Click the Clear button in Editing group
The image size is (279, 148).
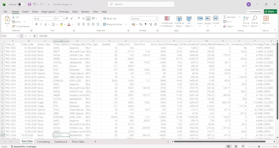[x=229, y=26]
